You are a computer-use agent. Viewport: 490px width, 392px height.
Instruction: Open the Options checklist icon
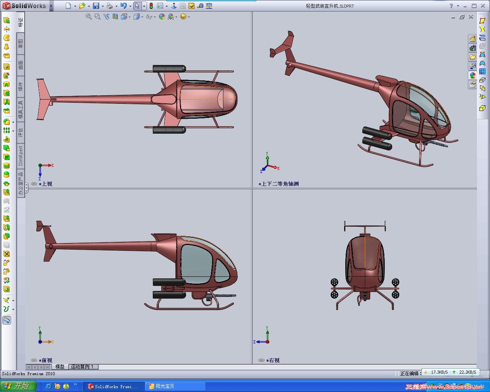coord(160,6)
